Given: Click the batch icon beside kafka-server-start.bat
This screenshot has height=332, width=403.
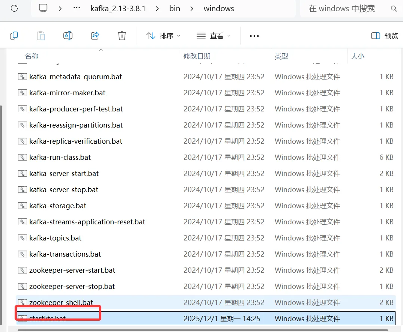Looking at the screenshot, I should (23, 173).
